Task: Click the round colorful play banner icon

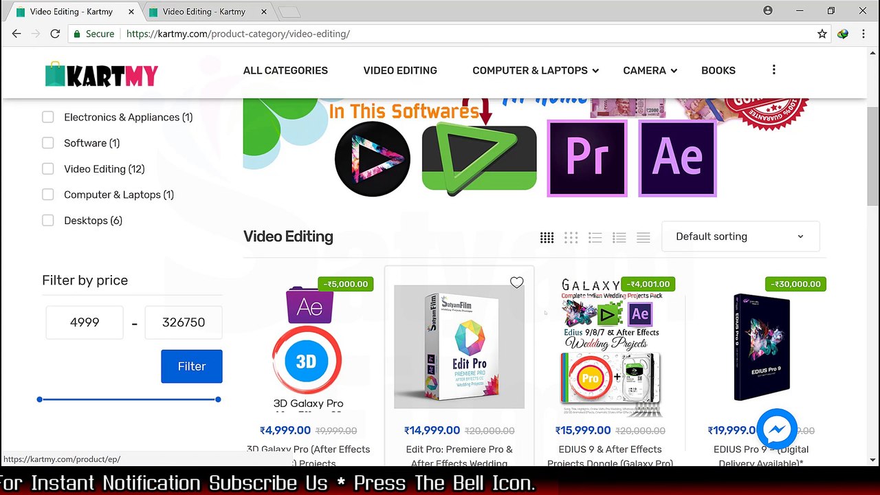Action: click(373, 159)
